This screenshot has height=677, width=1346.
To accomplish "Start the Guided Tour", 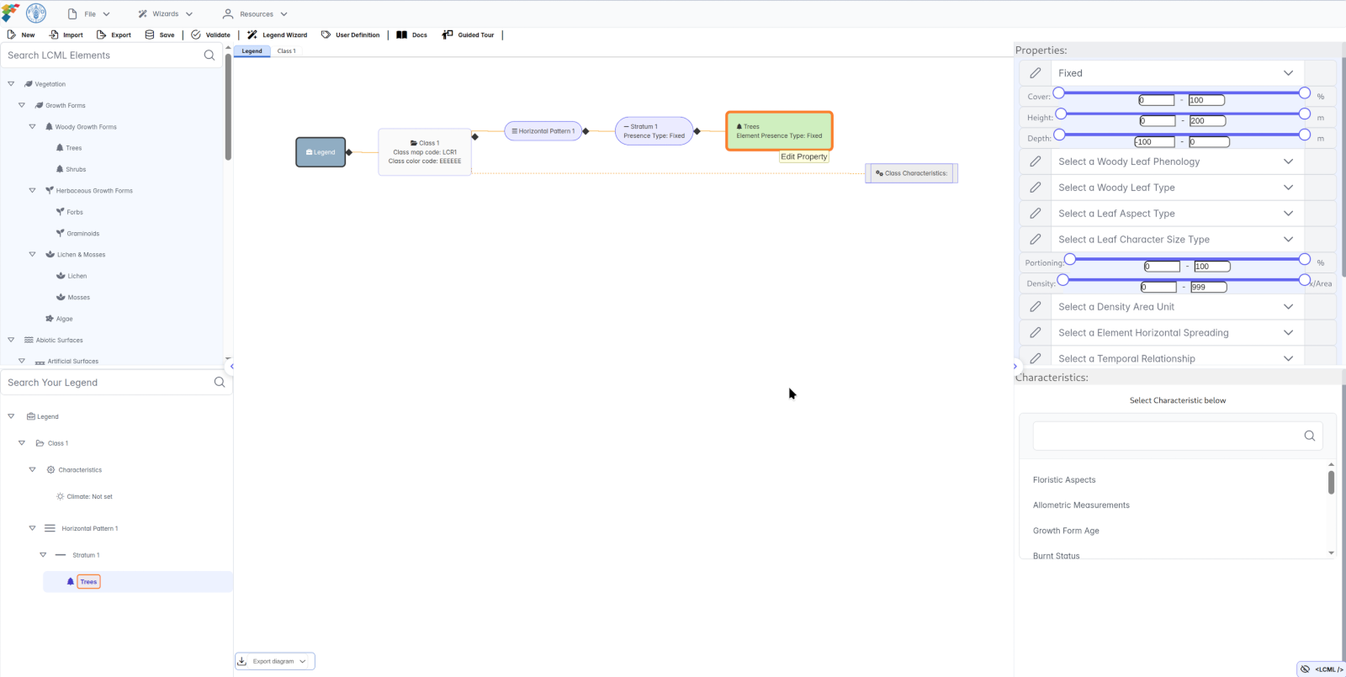I will point(468,34).
